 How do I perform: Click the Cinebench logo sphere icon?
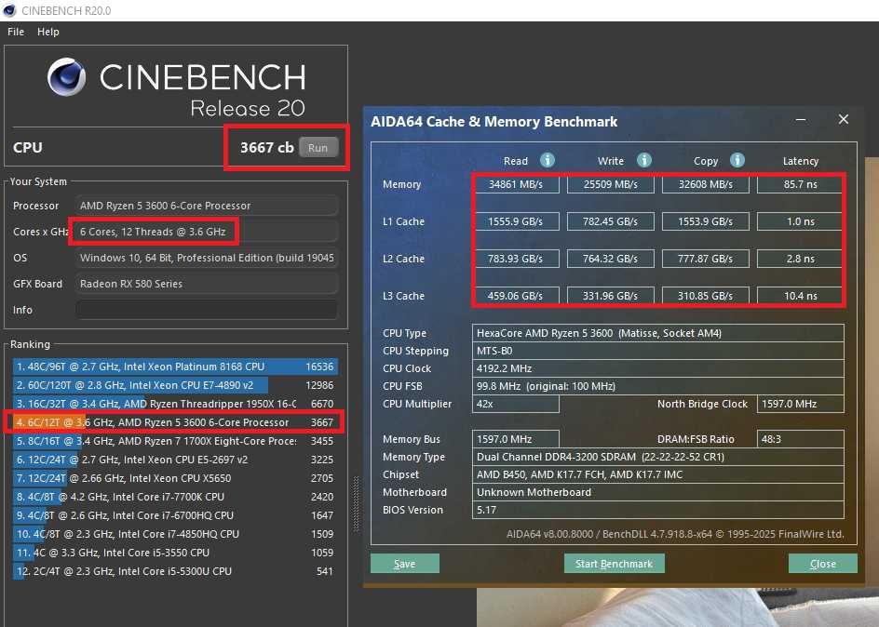(67, 77)
